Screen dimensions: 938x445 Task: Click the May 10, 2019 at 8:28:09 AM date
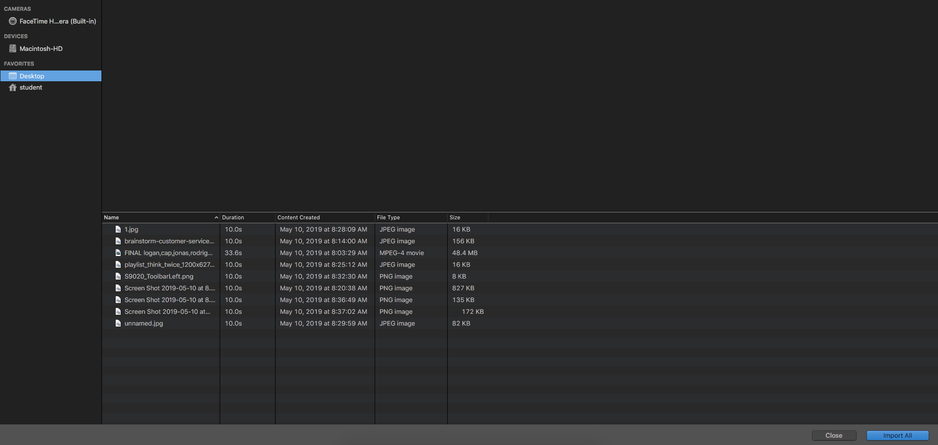[324, 229]
